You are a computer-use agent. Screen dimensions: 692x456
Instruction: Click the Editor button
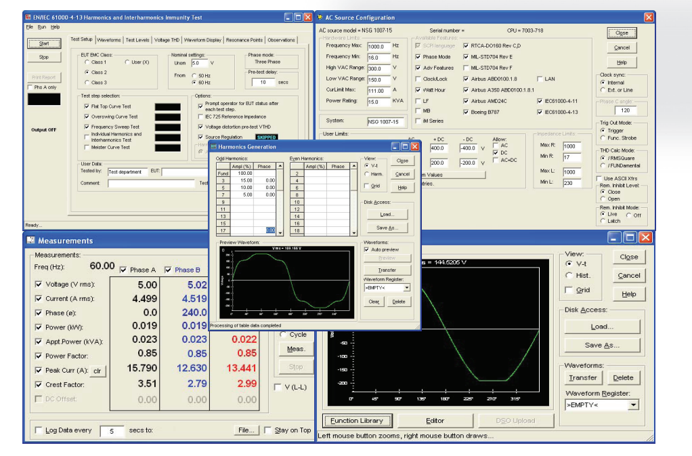click(x=435, y=421)
